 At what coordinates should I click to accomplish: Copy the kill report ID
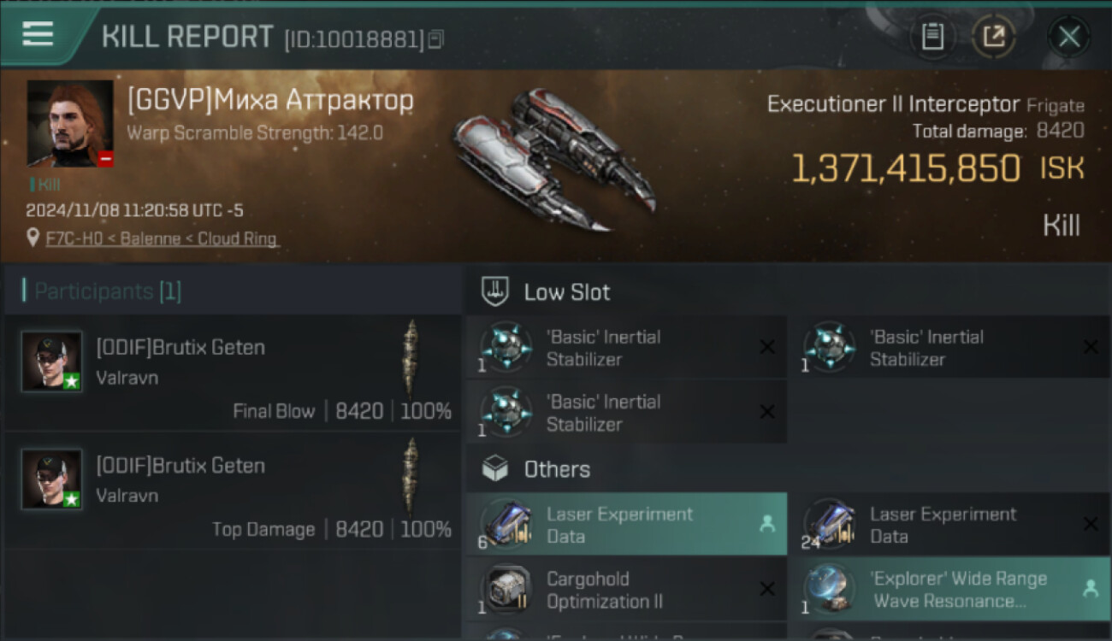point(435,38)
